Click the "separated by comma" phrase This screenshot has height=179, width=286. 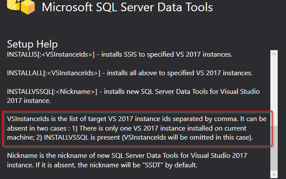pyautogui.click(x=205, y=119)
